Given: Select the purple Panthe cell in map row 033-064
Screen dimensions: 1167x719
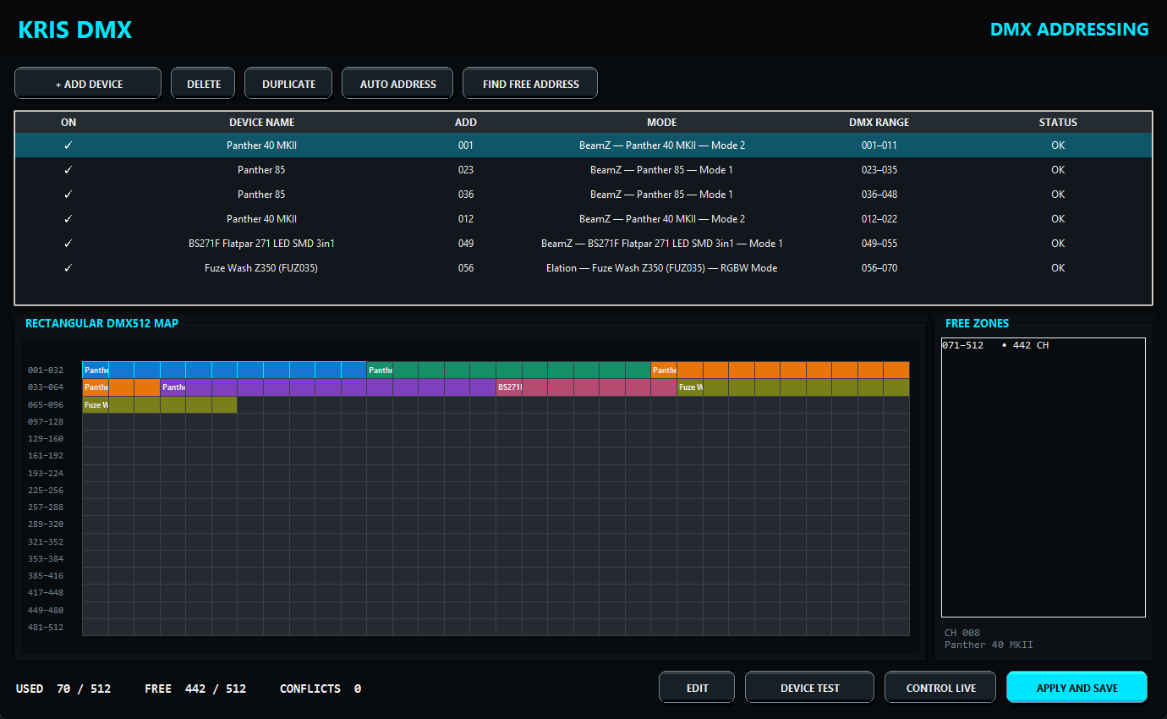Looking at the screenshot, I should (x=173, y=387).
